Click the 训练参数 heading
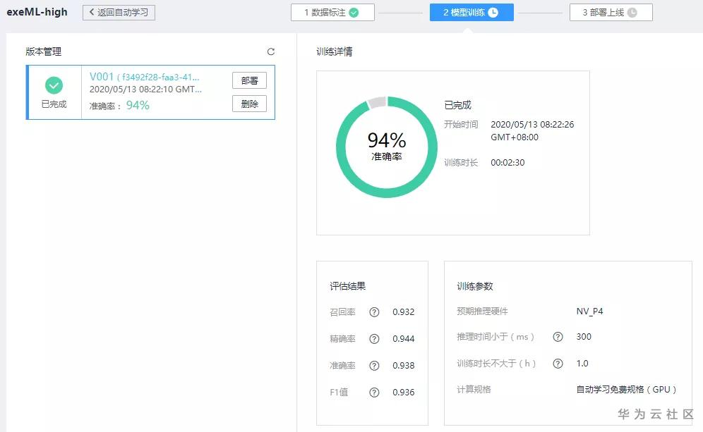This screenshot has height=432, width=703. pyautogui.click(x=475, y=286)
